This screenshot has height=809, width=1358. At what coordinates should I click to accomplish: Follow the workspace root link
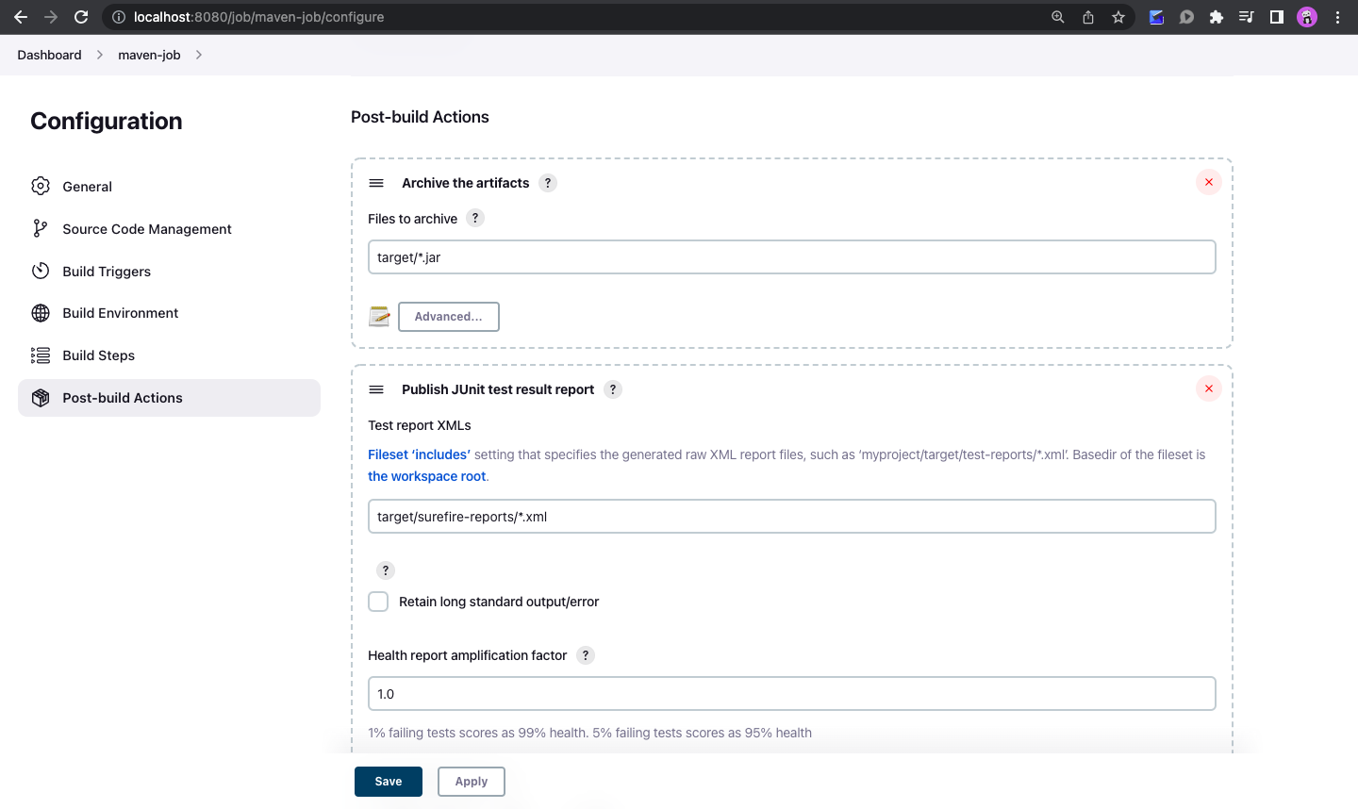click(426, 476)
